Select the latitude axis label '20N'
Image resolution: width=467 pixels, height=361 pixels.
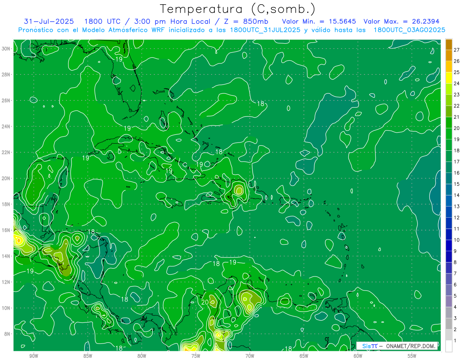click(x=6, y=178)
